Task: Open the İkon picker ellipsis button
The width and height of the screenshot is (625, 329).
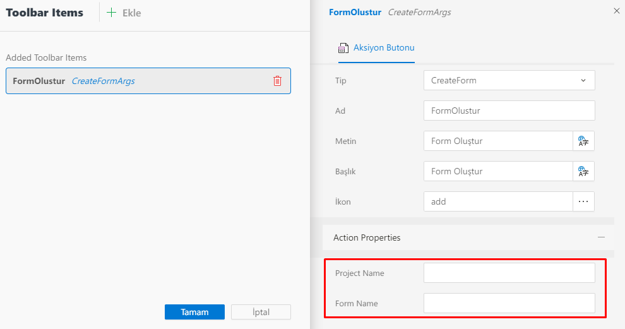Action: point(583,201)
